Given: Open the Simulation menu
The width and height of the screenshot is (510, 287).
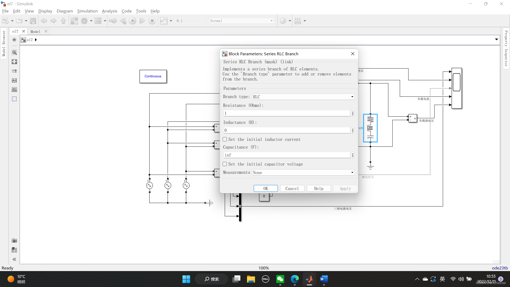Looking at the screenshot, I should point(87,11).
